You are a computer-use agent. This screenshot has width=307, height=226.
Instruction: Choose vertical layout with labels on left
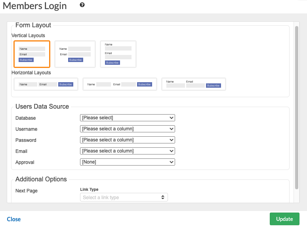point(75,54)
